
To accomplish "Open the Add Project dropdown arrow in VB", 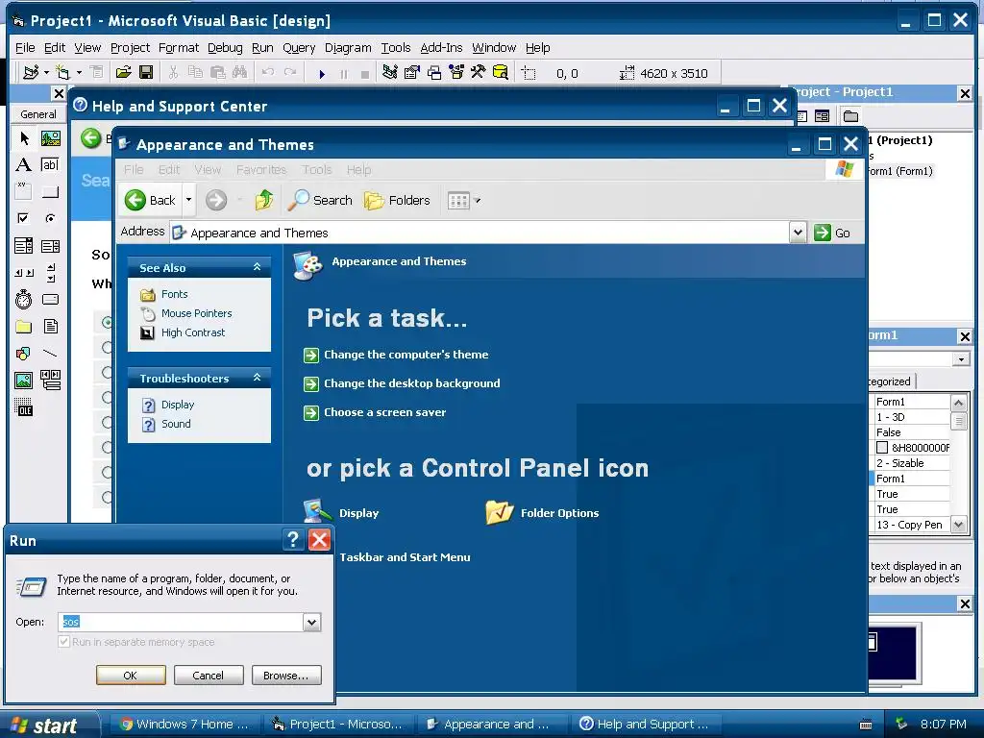I will [46, 73].
